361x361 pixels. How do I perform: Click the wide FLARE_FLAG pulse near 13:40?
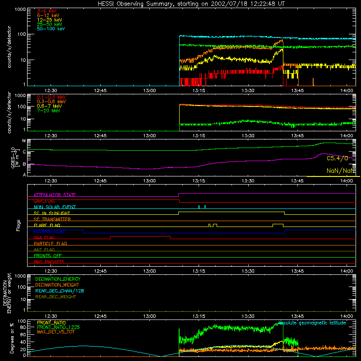(x=278, y=224)
